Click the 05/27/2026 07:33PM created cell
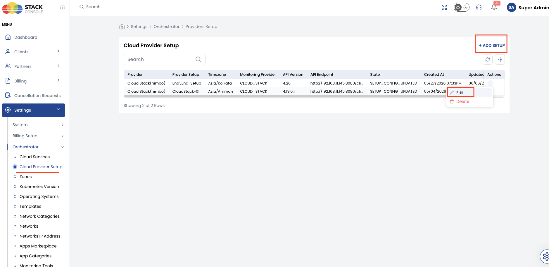Screen dimensions: 549x267 point(443,83)
